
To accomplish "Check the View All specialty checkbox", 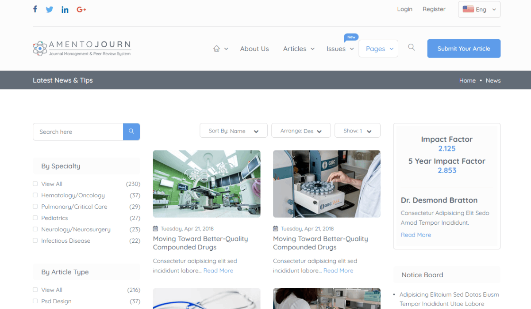I will coord(35,184).
